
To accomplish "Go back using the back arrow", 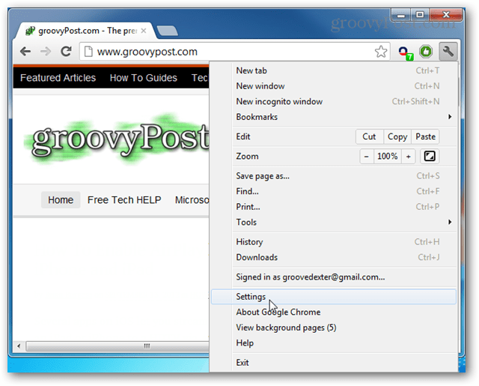I will click(25, 52).
